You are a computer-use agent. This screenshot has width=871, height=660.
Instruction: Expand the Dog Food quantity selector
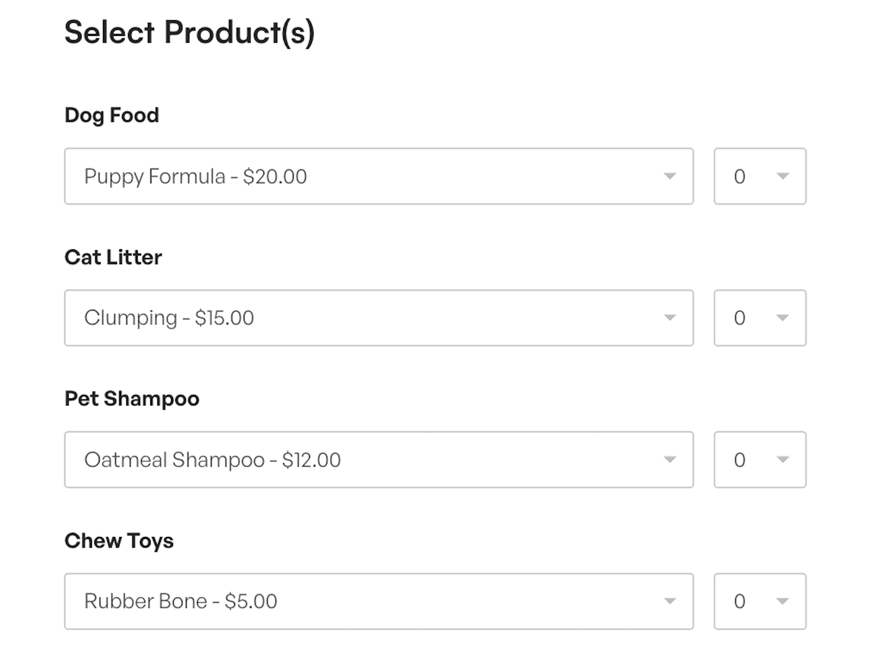click(760, 176)
